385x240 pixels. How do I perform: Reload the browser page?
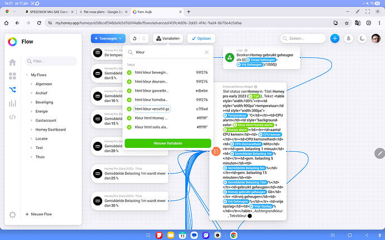click(x=39, y=23)
